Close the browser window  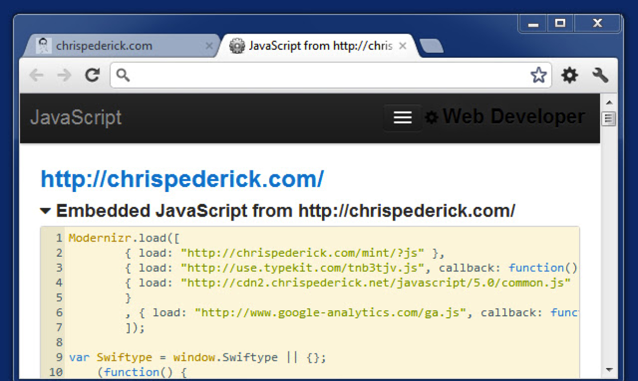coord(597,24)
